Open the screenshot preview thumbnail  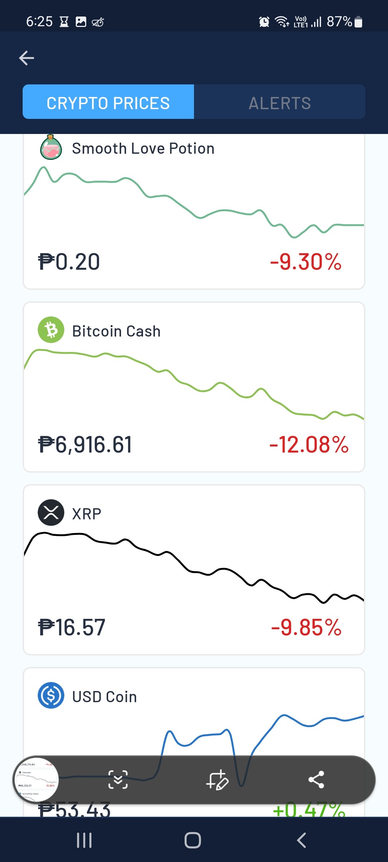tap(36, 780)
